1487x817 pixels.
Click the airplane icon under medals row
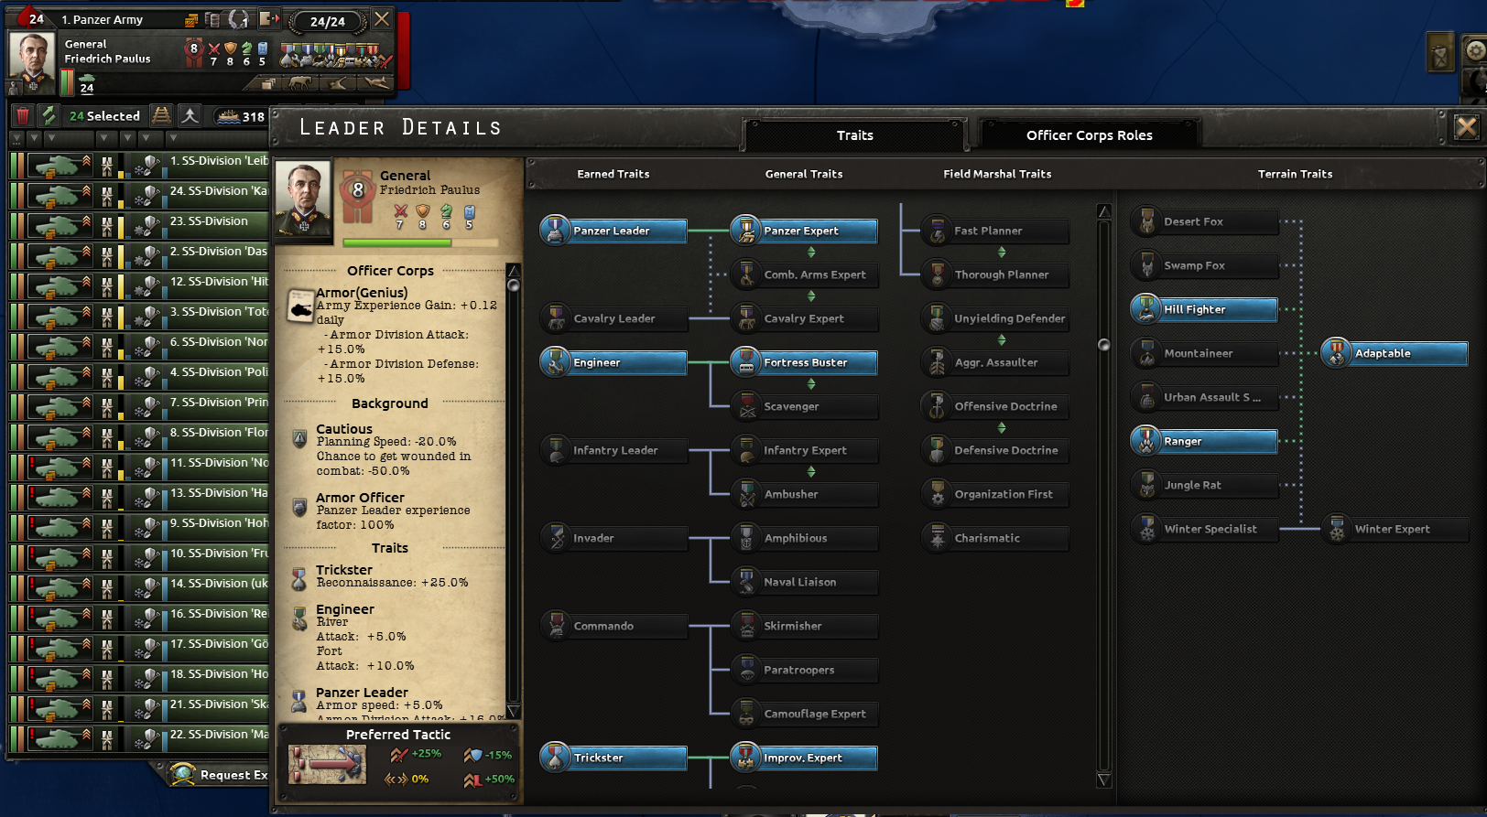[x=375, y=83]
